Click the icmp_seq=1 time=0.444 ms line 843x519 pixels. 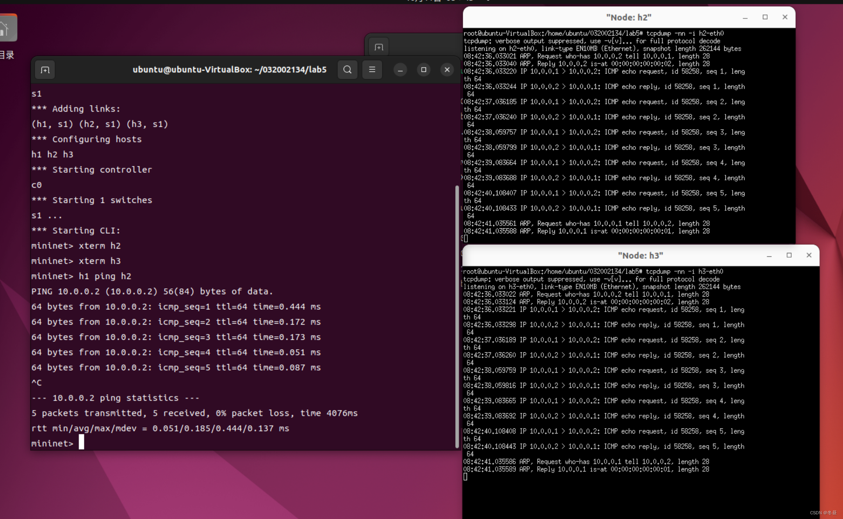tap(176, 307)
